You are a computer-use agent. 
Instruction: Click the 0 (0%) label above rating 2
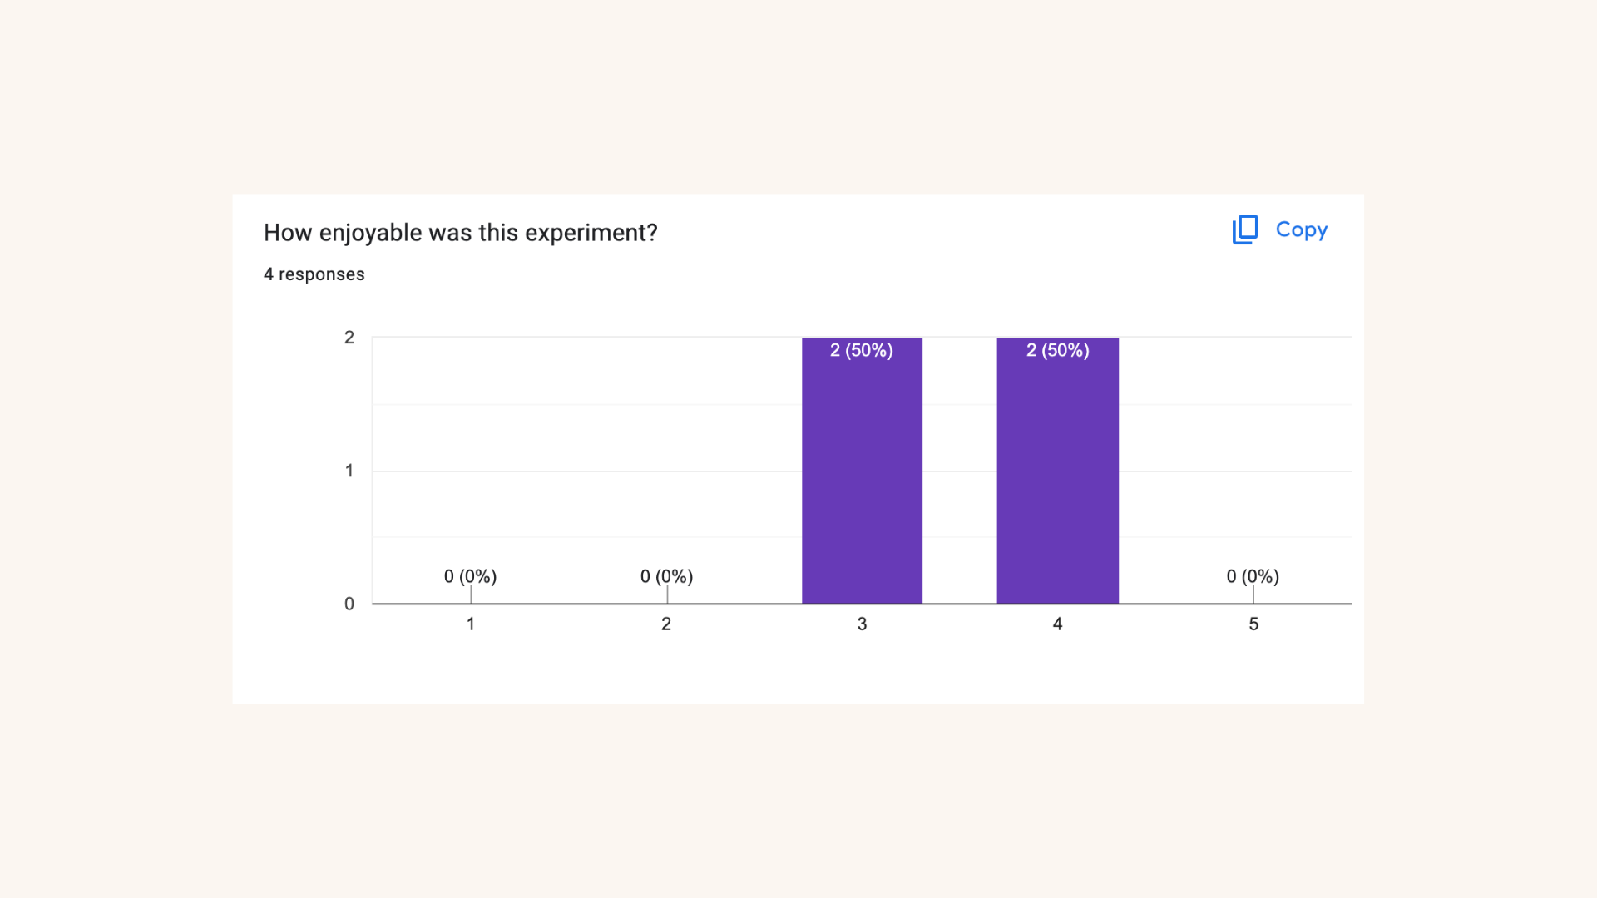tap(666, 576)
